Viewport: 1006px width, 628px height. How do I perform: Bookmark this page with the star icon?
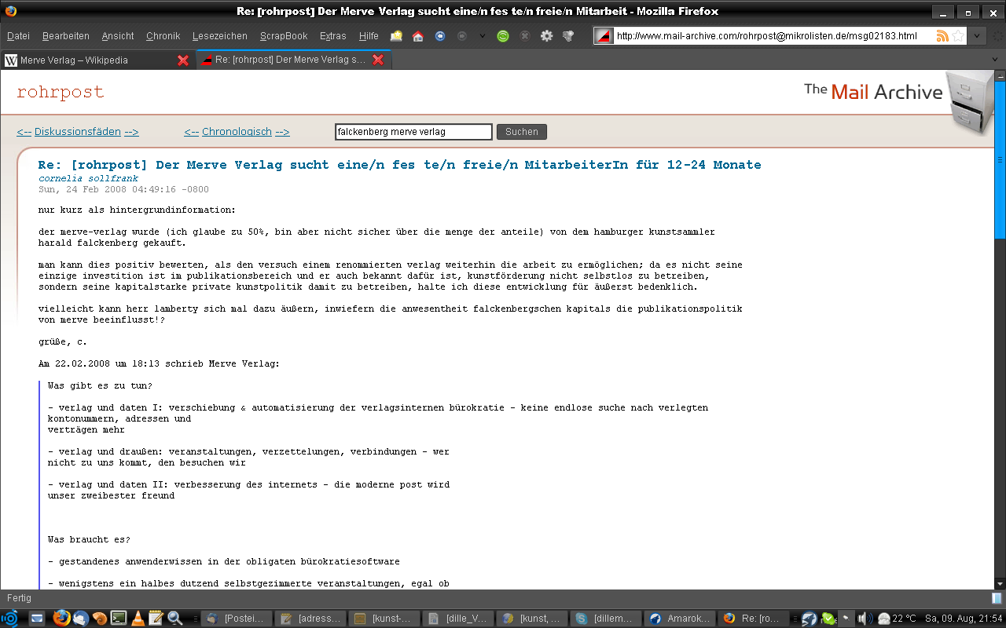[958, 36]
